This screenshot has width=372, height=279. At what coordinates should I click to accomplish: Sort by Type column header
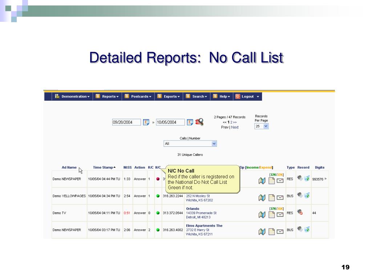pos(290,167)
